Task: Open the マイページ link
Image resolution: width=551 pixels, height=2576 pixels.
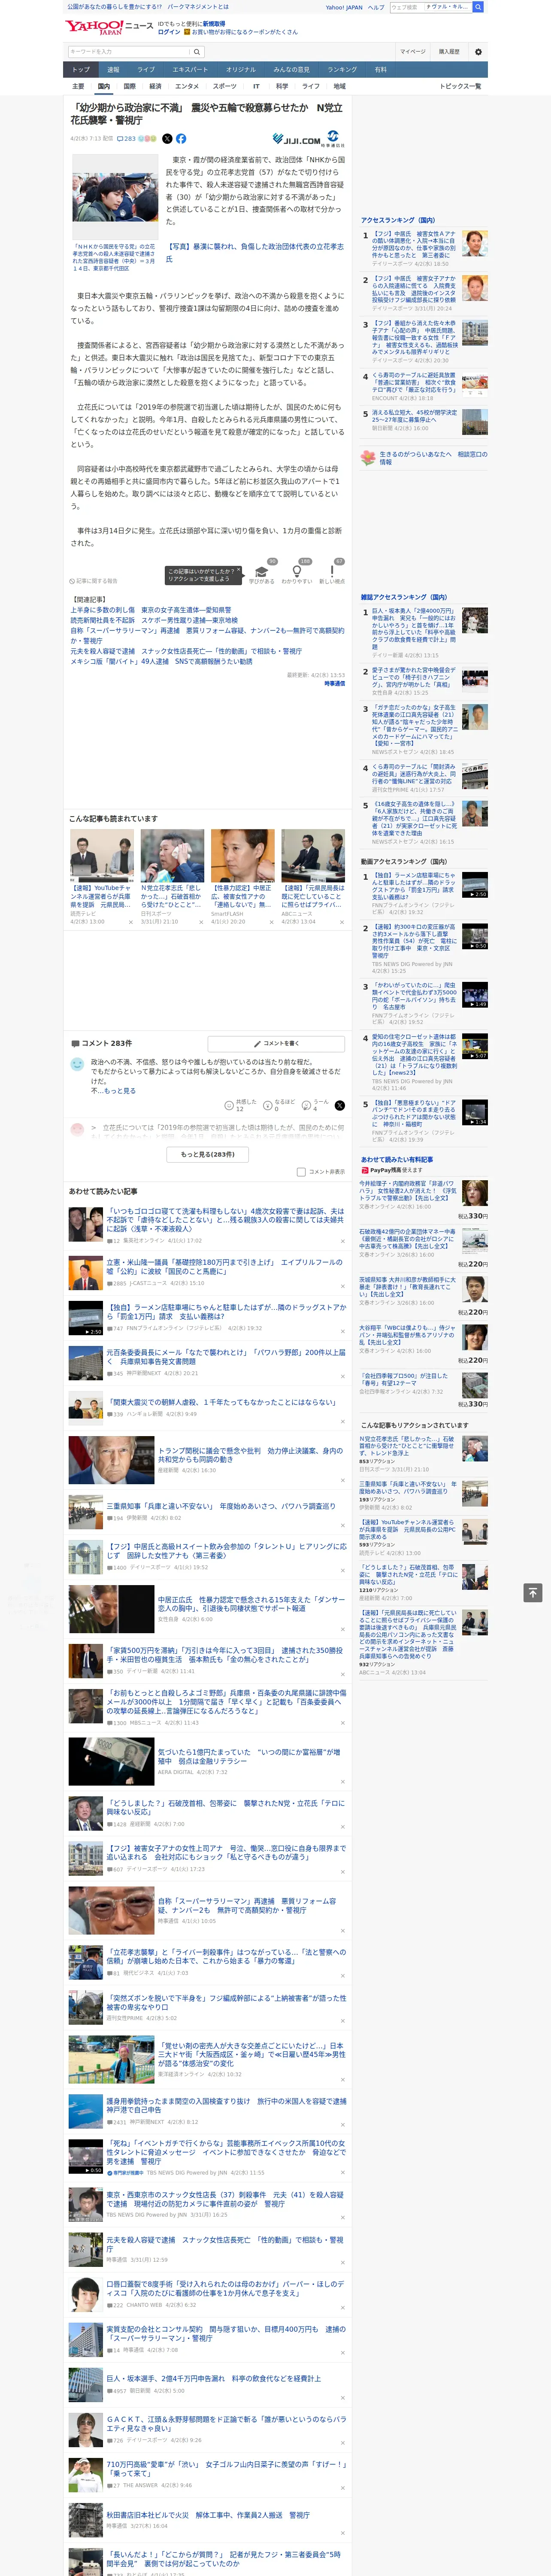Action: point(413,52)
